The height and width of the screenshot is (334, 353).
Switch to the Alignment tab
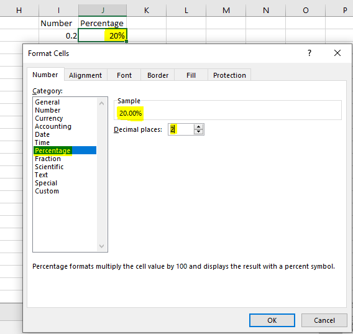tap(85, 75)
